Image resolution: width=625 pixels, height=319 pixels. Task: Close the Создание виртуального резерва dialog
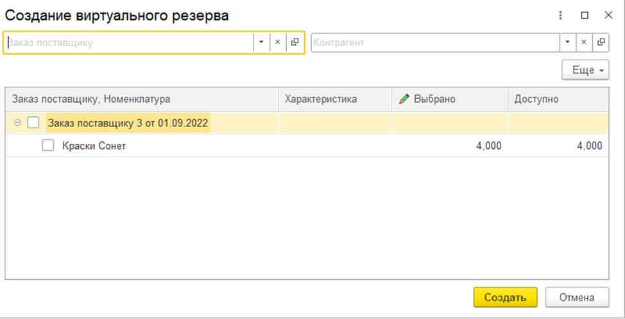(x=608, y=15)
